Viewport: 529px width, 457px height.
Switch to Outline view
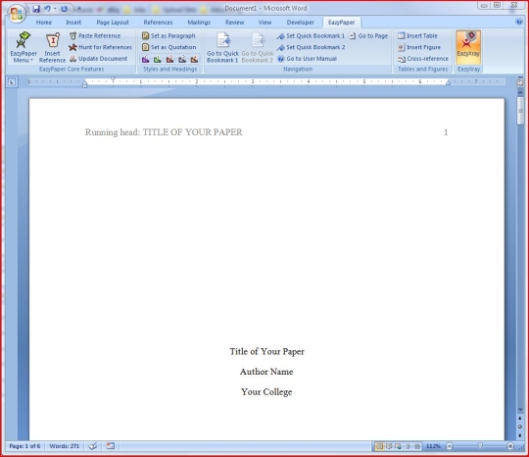[x=408, y=446]
